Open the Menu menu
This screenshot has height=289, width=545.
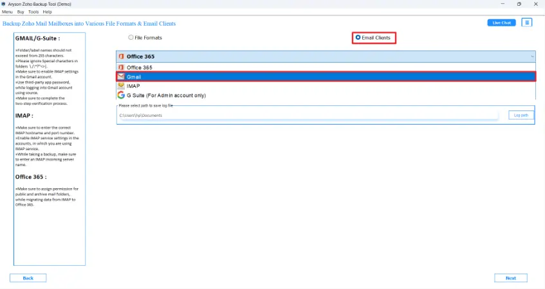pyautogui.click(x=7, y=12)
